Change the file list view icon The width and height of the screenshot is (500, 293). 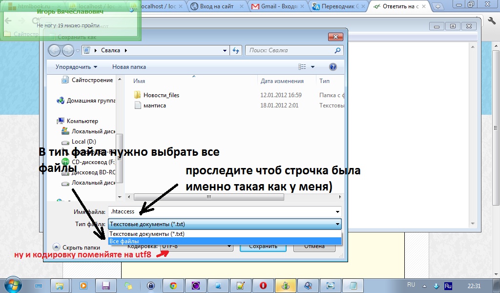click(x=302, y=66)
